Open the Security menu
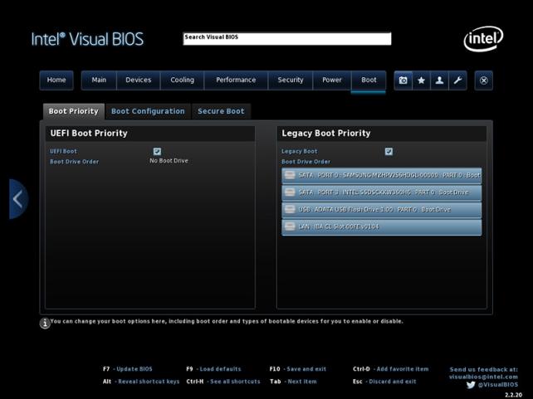The width and height of the screenshot is (533, 399). (291, 80)
